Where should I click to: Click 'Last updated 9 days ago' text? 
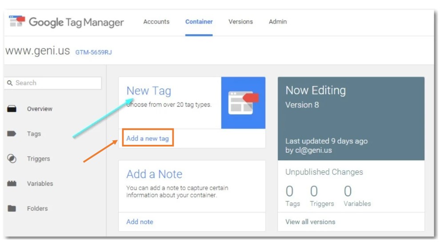click(x=326, y=141)
